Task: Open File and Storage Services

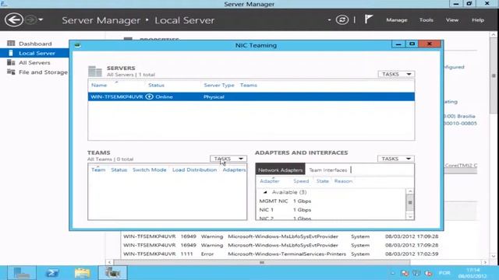Action: (x=43, y=72)
